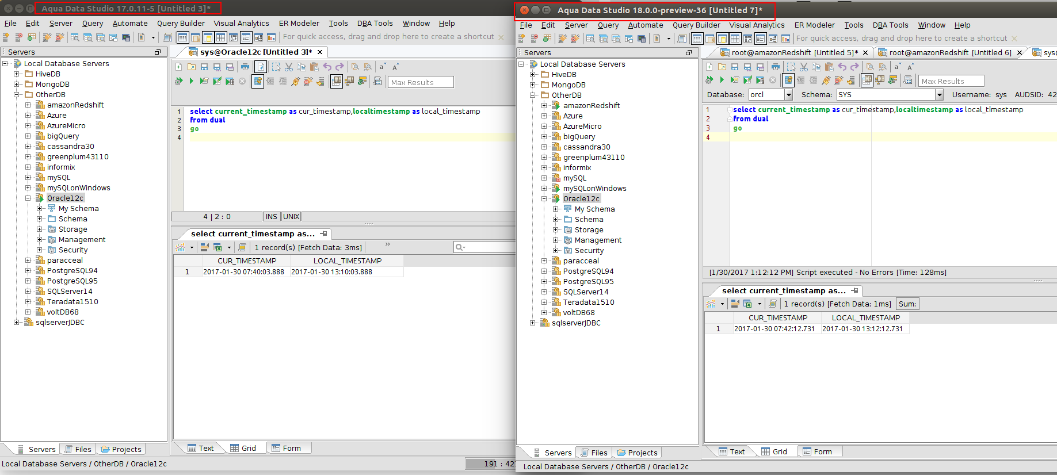
Task: Click lowercase 'a' icon in 17.0 editor toolbar
Action: tap(382, 67)
